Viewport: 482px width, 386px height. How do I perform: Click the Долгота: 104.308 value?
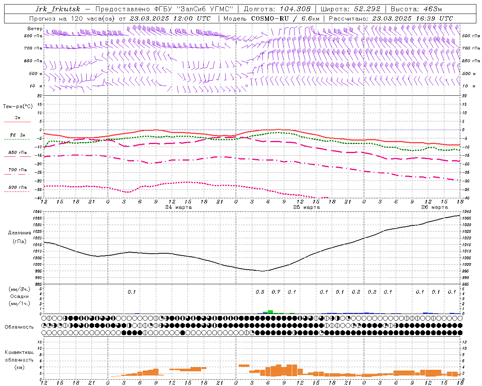277,9
